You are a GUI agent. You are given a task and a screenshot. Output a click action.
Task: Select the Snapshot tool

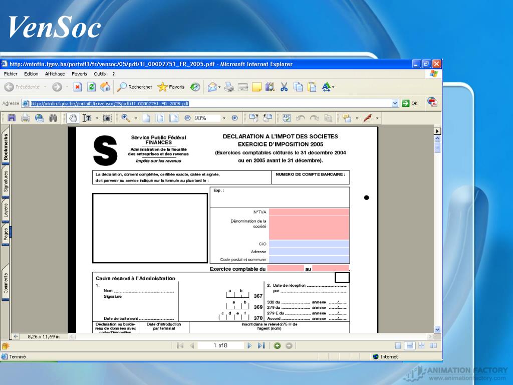click(x=107, y=118)
